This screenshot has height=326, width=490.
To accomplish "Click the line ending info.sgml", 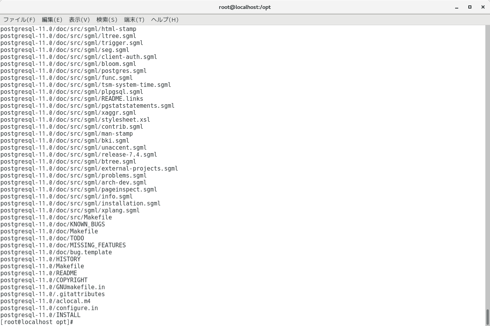I will coord(67,197).
